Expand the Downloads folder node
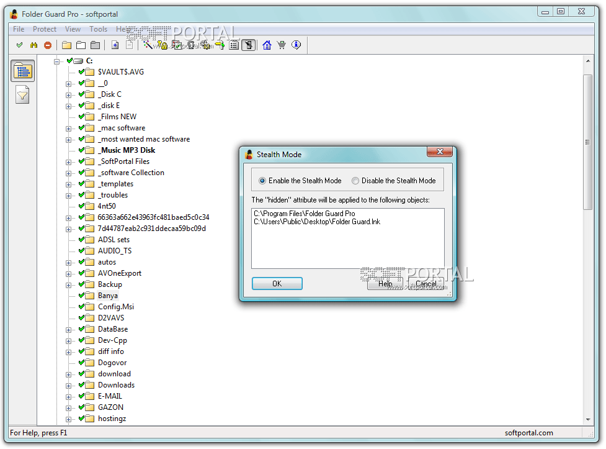606x449 pixels. tap(68, 386)
